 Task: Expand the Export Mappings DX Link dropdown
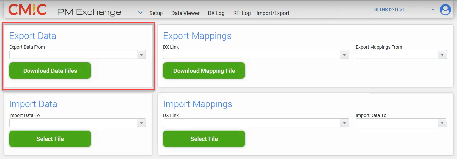[x=344, y=55]
